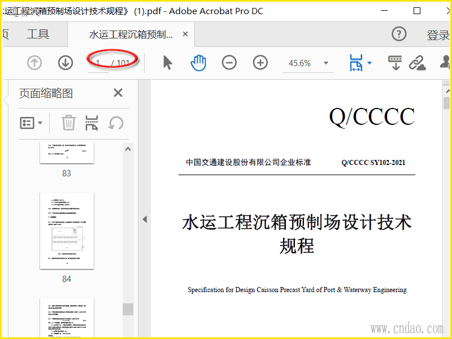Click the share link cloud icon
This screenshot has height=339, width=452.
click(x=418, y=63)
